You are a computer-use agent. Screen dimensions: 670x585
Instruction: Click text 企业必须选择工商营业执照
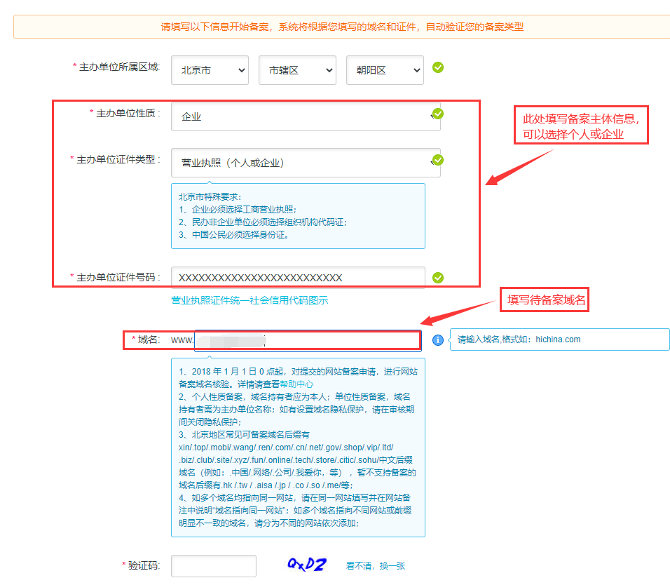click(x=244, y=209)
